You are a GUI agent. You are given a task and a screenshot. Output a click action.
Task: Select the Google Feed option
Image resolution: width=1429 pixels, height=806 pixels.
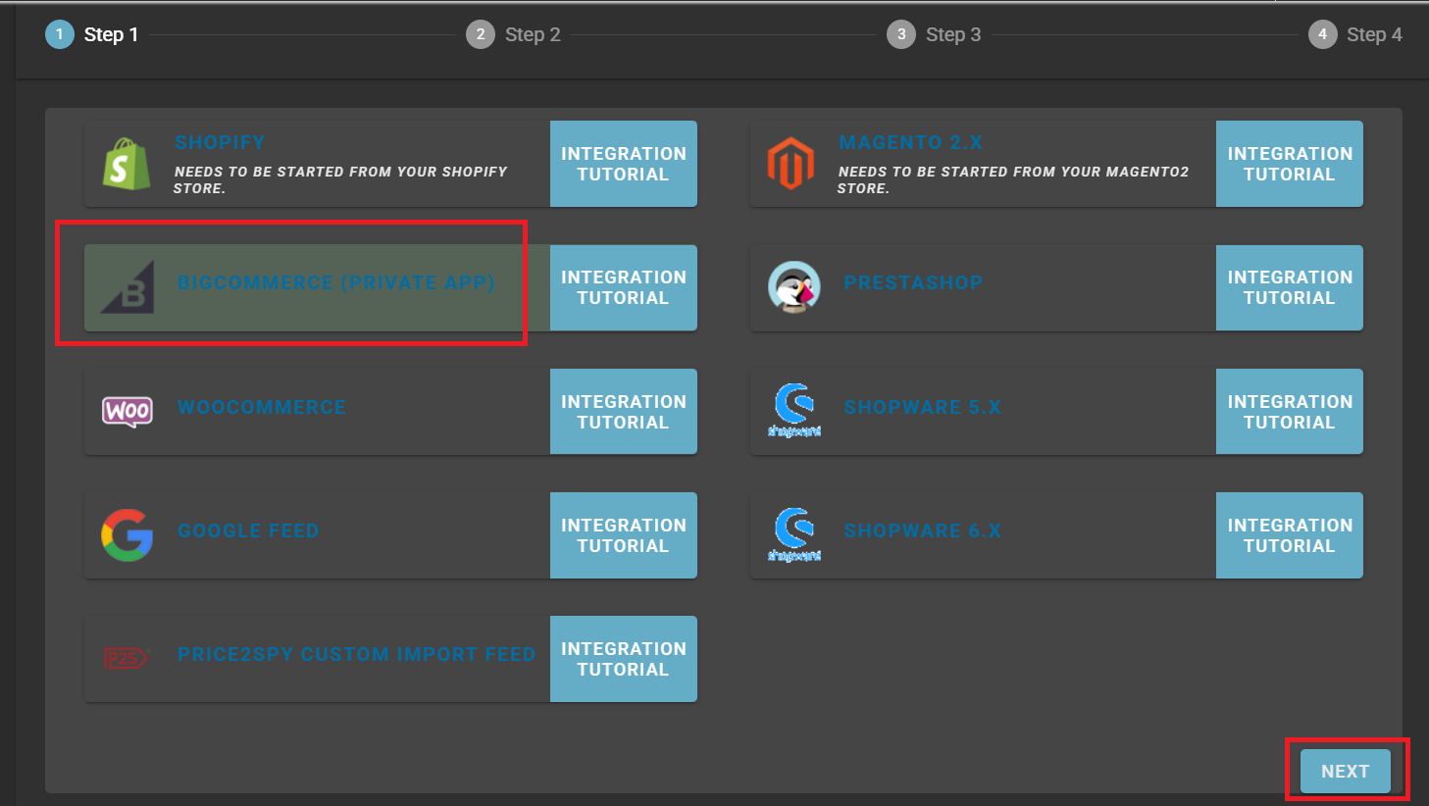pos(318,535)
